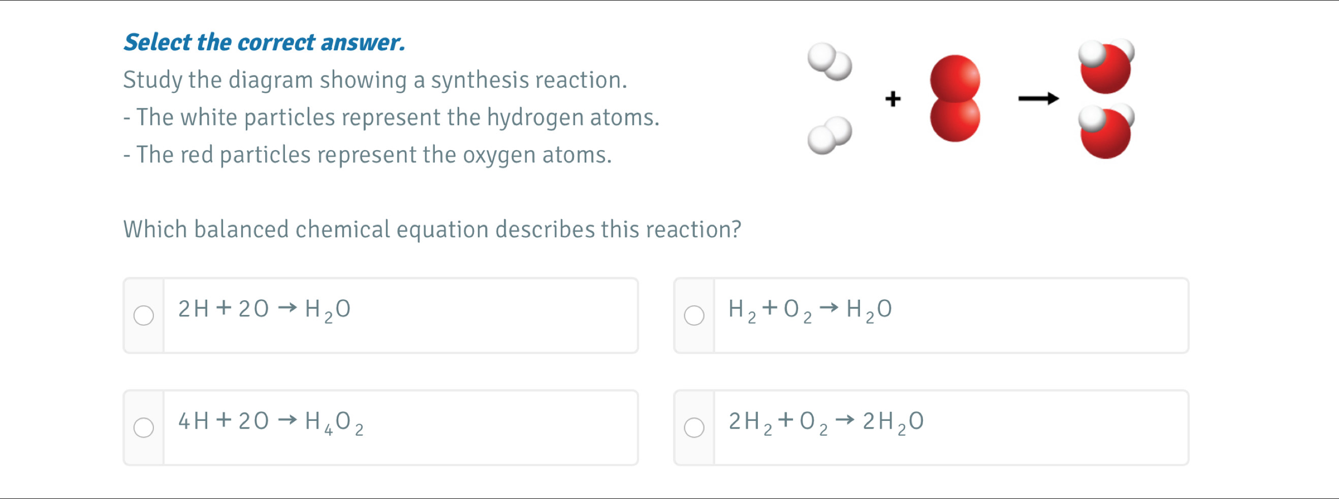Click the black plus sign in the reaction diagram

[892, 98]
